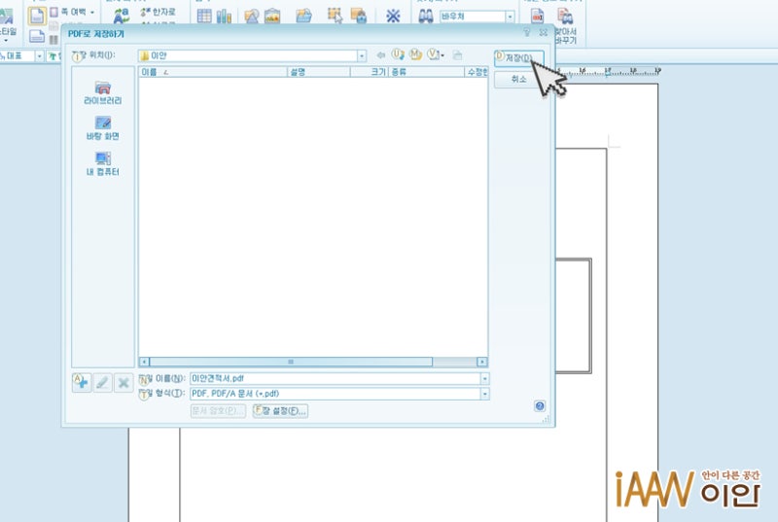Click the greyed icon right of view menu
The height and width of the screenshot is (522, 778).
click(457, 55)
